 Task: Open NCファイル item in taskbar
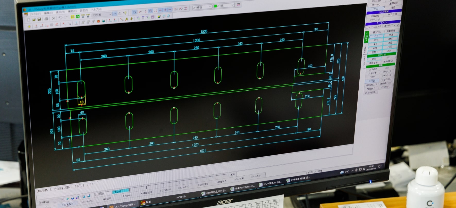pyautogui.click(x=181, y=197)
